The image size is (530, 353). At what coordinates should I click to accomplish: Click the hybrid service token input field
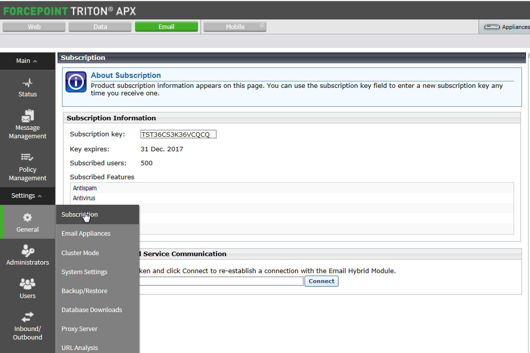point(221,281)
